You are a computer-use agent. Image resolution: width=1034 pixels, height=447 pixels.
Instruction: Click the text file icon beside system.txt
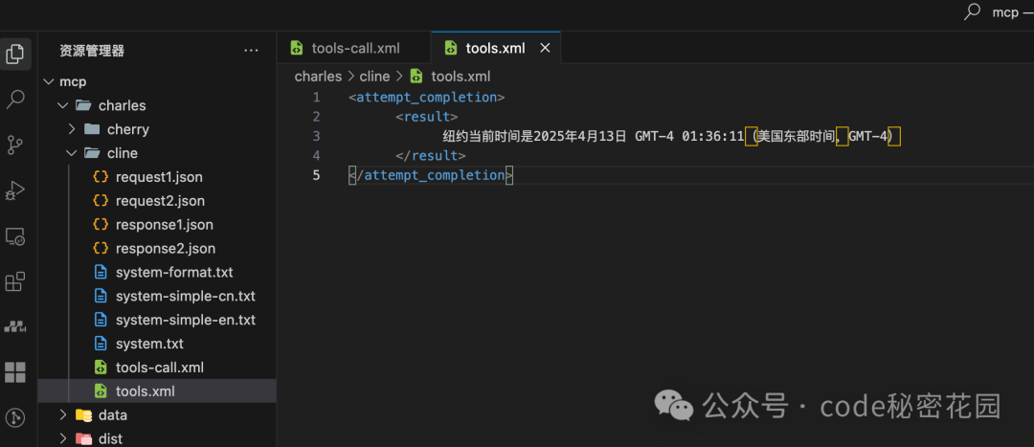[101, 344]
